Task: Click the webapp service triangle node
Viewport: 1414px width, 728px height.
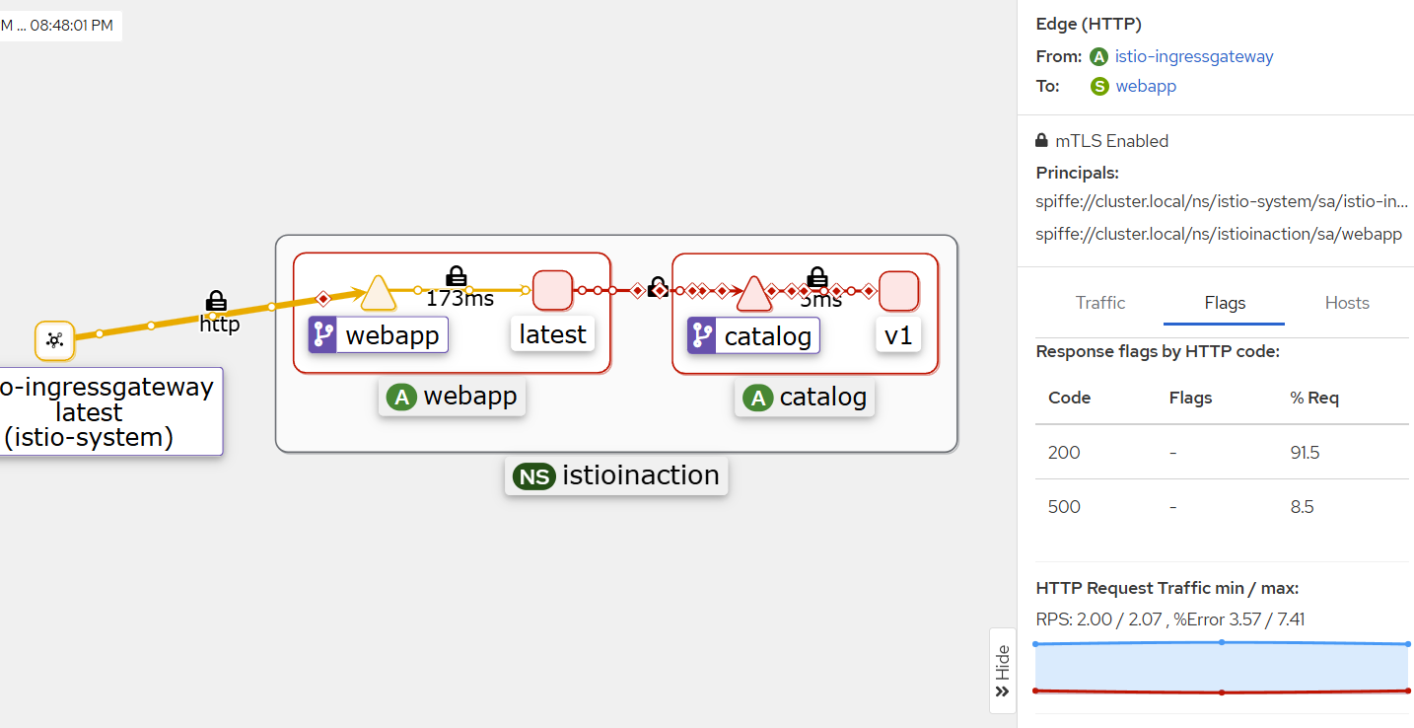Action: click(378, 293)
